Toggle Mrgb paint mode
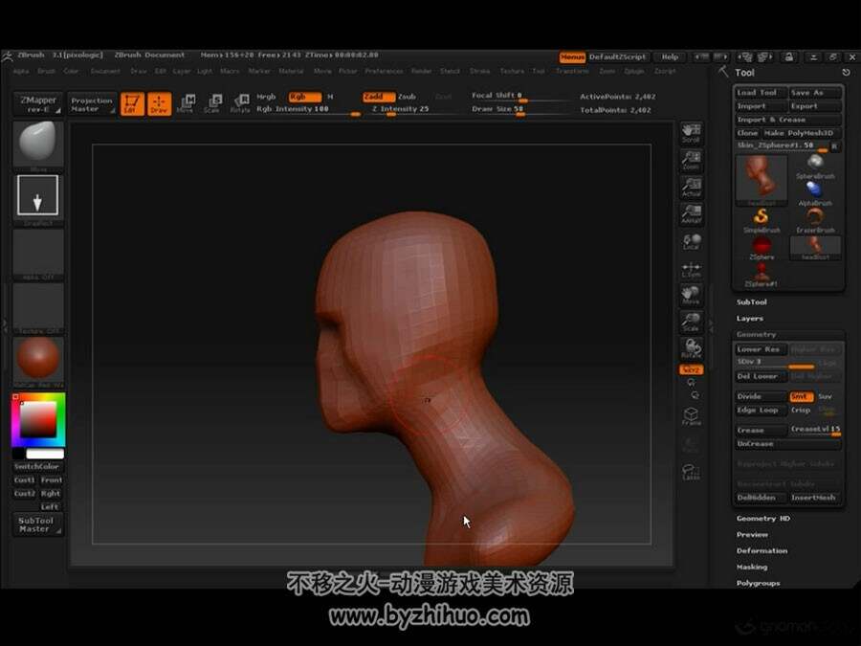 click(266, 97)
